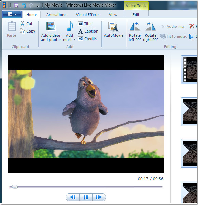Switch to the Home tab
Image resolution: width=198 pixels, height=205 pixels.
click(x=31, y=15)
